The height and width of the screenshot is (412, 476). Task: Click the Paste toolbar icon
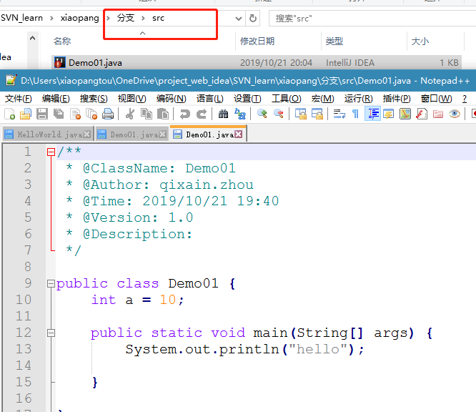click(x=163, y=114)
